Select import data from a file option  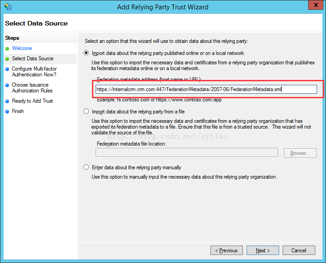coord(86,111)
